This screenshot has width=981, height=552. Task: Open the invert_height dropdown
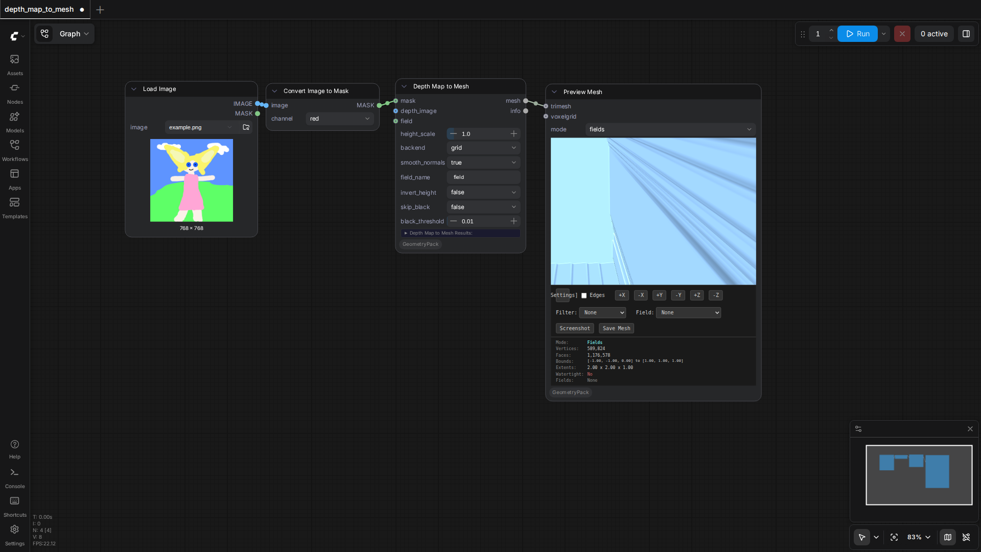483,192
